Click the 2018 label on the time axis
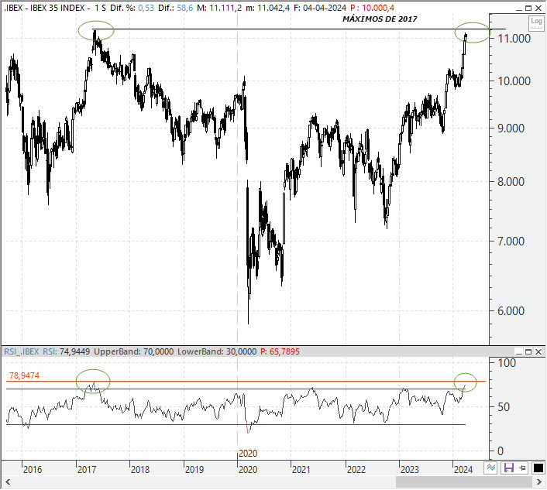Viewport: 547px width, 490px height. pos(140,470)
